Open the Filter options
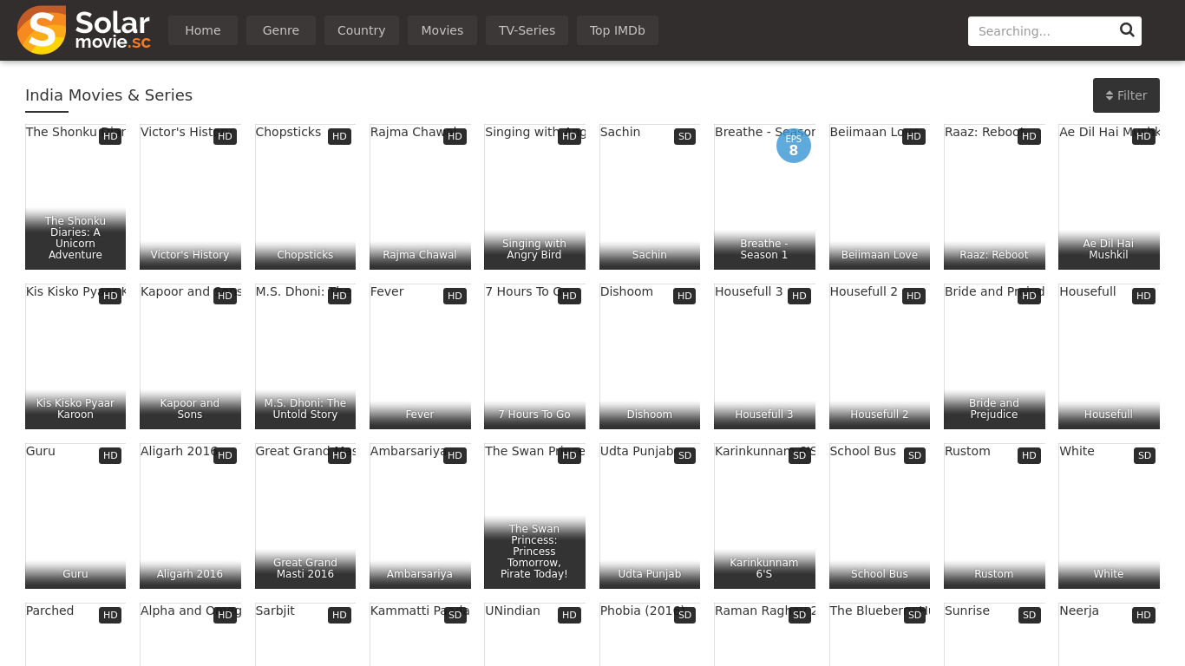Screen dimensions: 1185x666 1125,95
